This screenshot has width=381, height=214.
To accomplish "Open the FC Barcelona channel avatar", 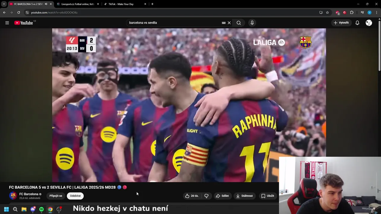I will (13, 196).
